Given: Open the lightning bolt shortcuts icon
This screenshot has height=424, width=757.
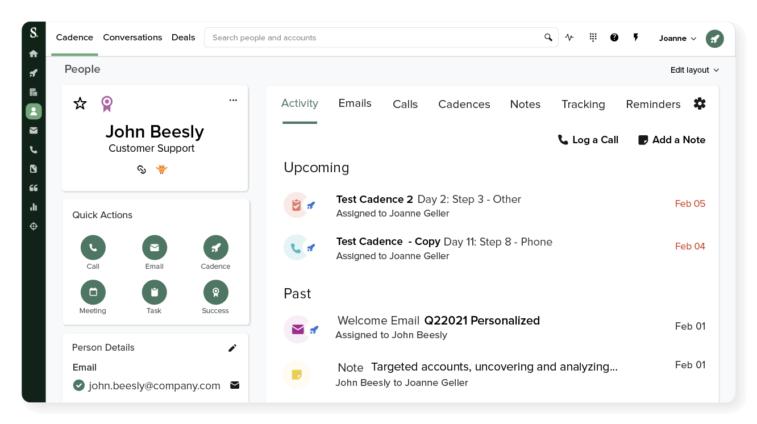Looking at the screenshot, I should pyautogui.click(x=636, y=37).
